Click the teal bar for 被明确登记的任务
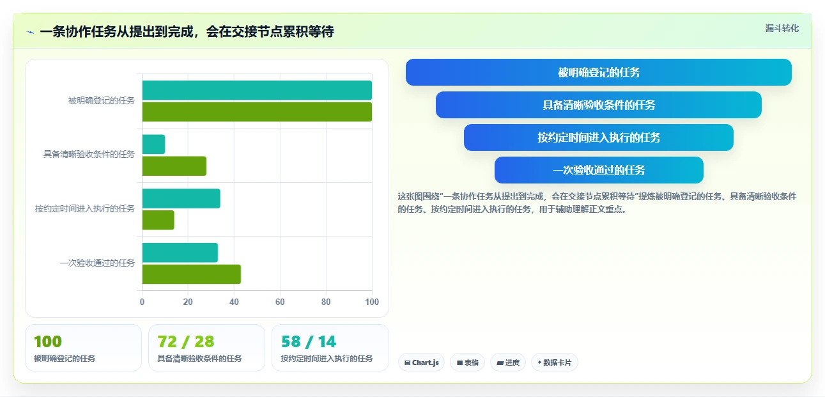The image size is (825, 397). tap(257, 90)
